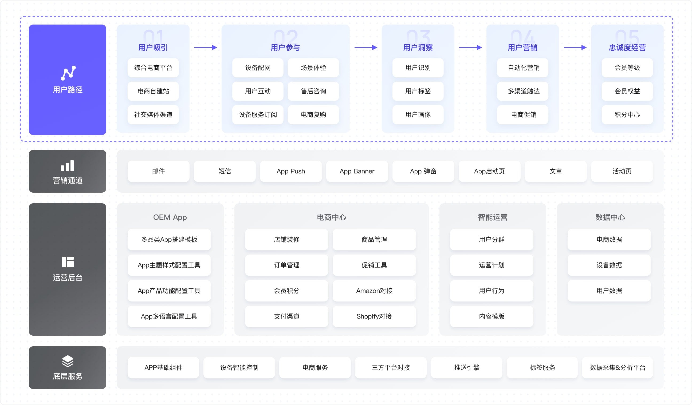Click the arrow pointing to 忠诚度经营
Image resolution: width=692 pixels, height=405 pixels.
click(x=575, y=48)
